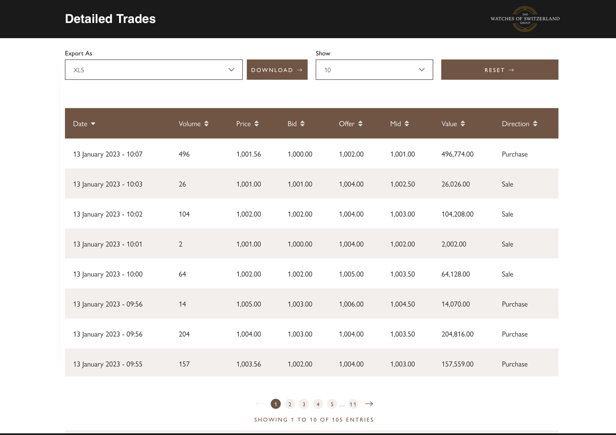Sort the Bid column
616x435 pixels.
302,124
